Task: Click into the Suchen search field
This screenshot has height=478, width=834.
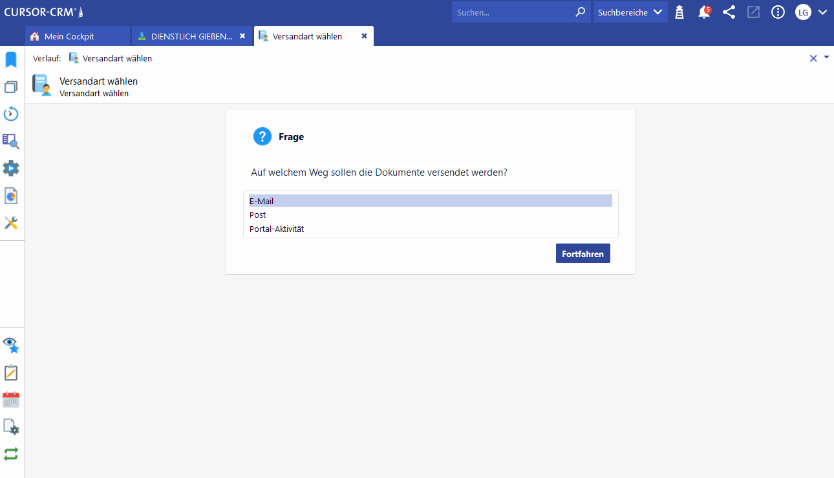Action: coord(513,12)
